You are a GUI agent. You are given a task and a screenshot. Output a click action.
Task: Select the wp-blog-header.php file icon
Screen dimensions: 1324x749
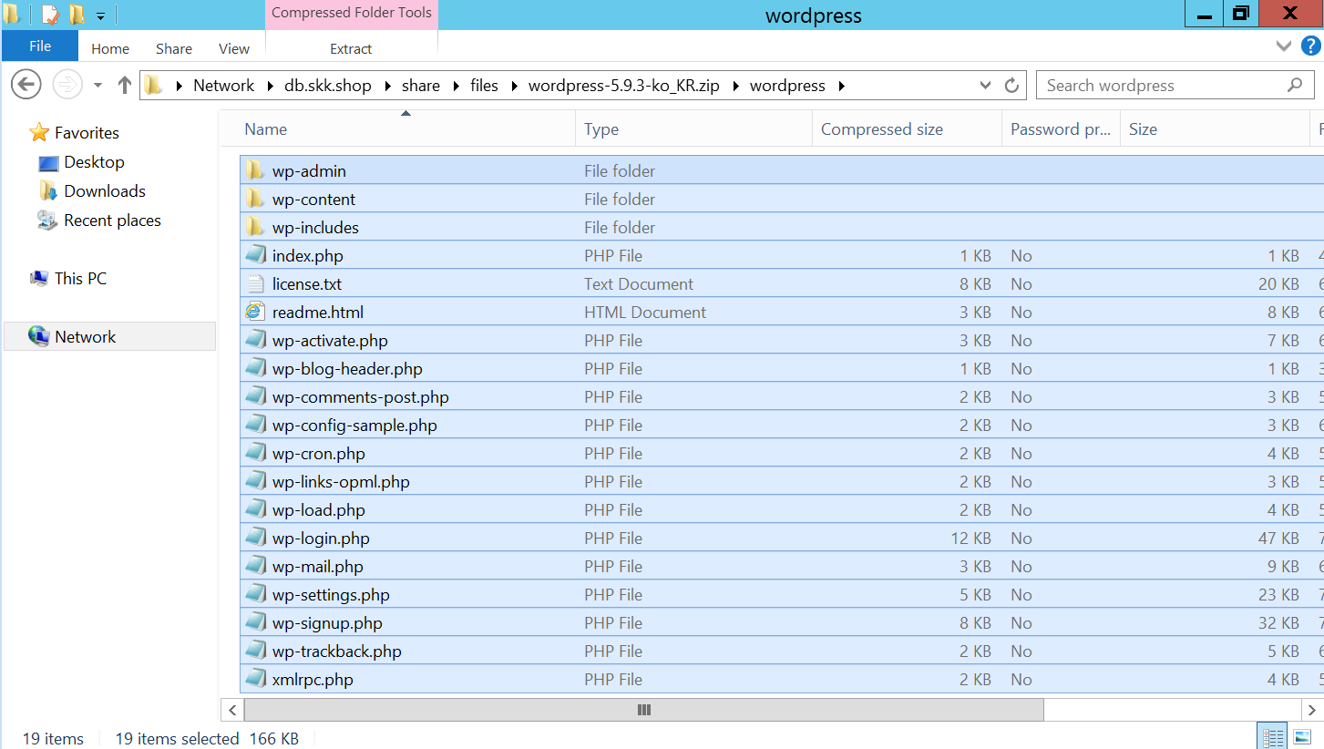point(255,368)
